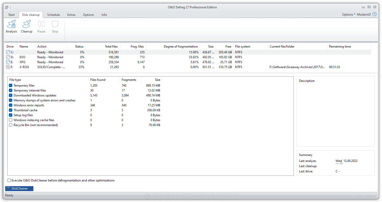
Task: Enable Execute O&O DiskCleaner before defragmentation
Action: click(x=9, y=180)
